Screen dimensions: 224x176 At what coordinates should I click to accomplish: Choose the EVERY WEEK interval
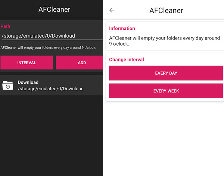point(166,91)
